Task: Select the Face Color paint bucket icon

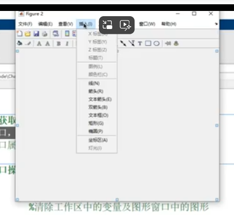Action: coord(19,43)
